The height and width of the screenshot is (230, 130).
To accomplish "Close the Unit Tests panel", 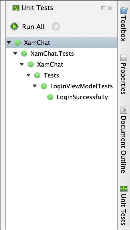I will 110,8.
